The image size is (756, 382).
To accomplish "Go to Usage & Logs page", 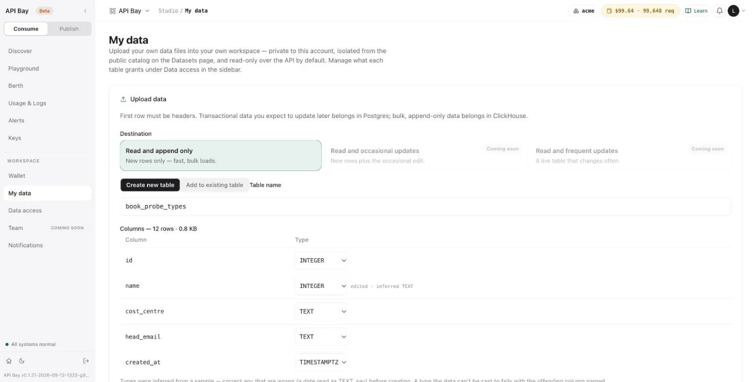I will pyautogui.click(x=27, y=103).
